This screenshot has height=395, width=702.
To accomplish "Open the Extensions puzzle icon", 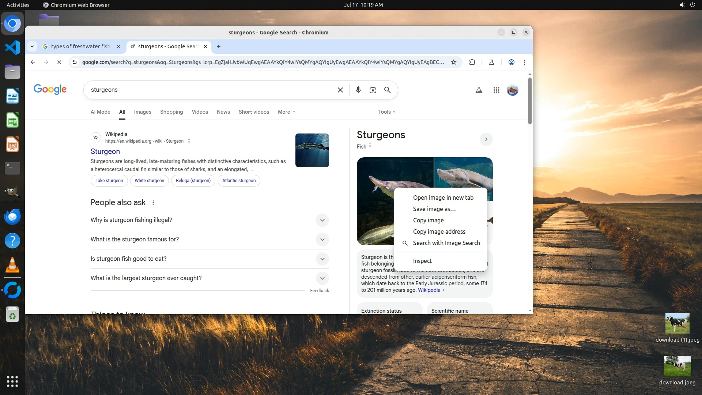I will (x=472, y=62).
